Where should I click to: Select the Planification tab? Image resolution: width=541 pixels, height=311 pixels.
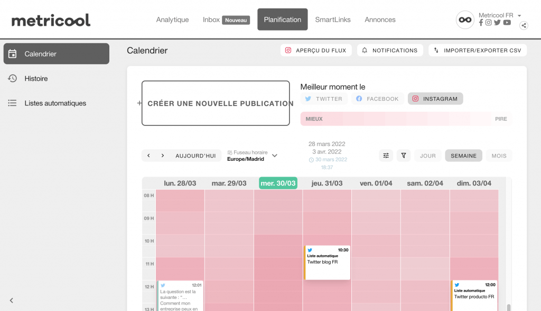(x=282, y=20)
